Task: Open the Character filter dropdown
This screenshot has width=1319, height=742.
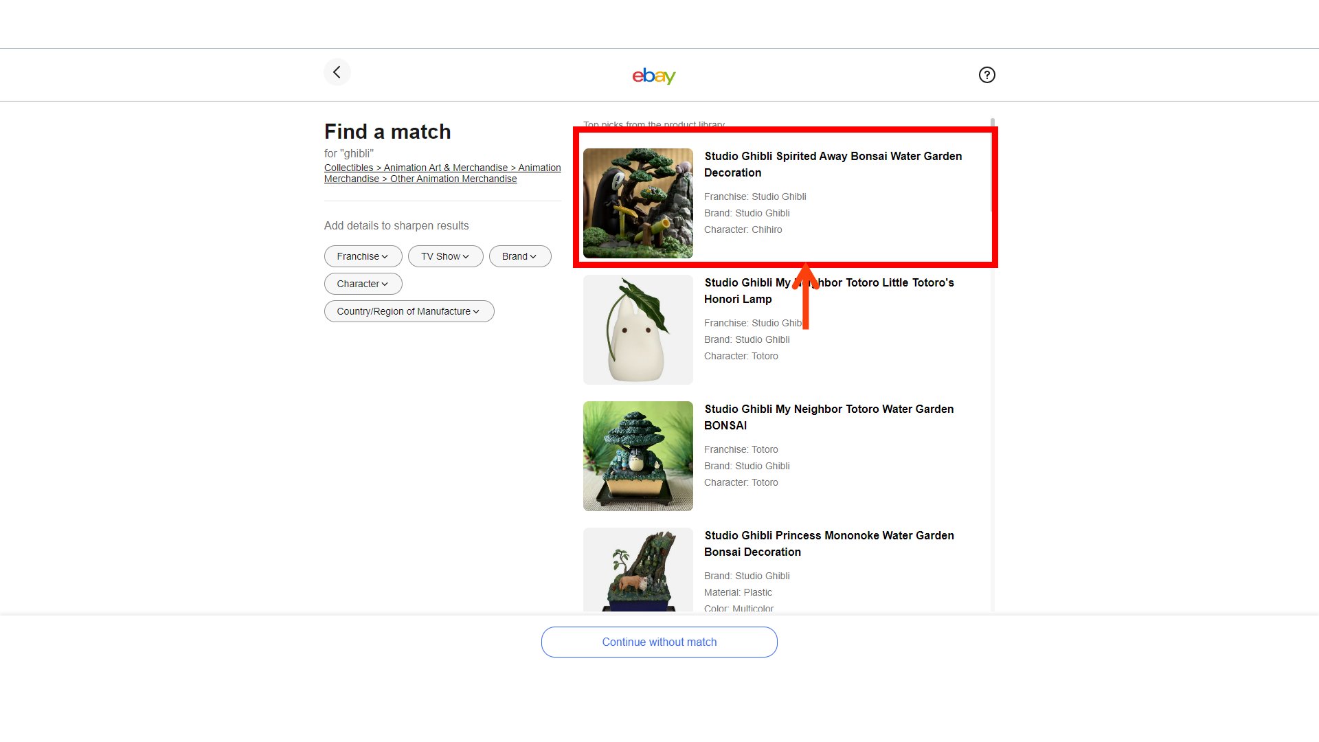Action: [363, 284]
